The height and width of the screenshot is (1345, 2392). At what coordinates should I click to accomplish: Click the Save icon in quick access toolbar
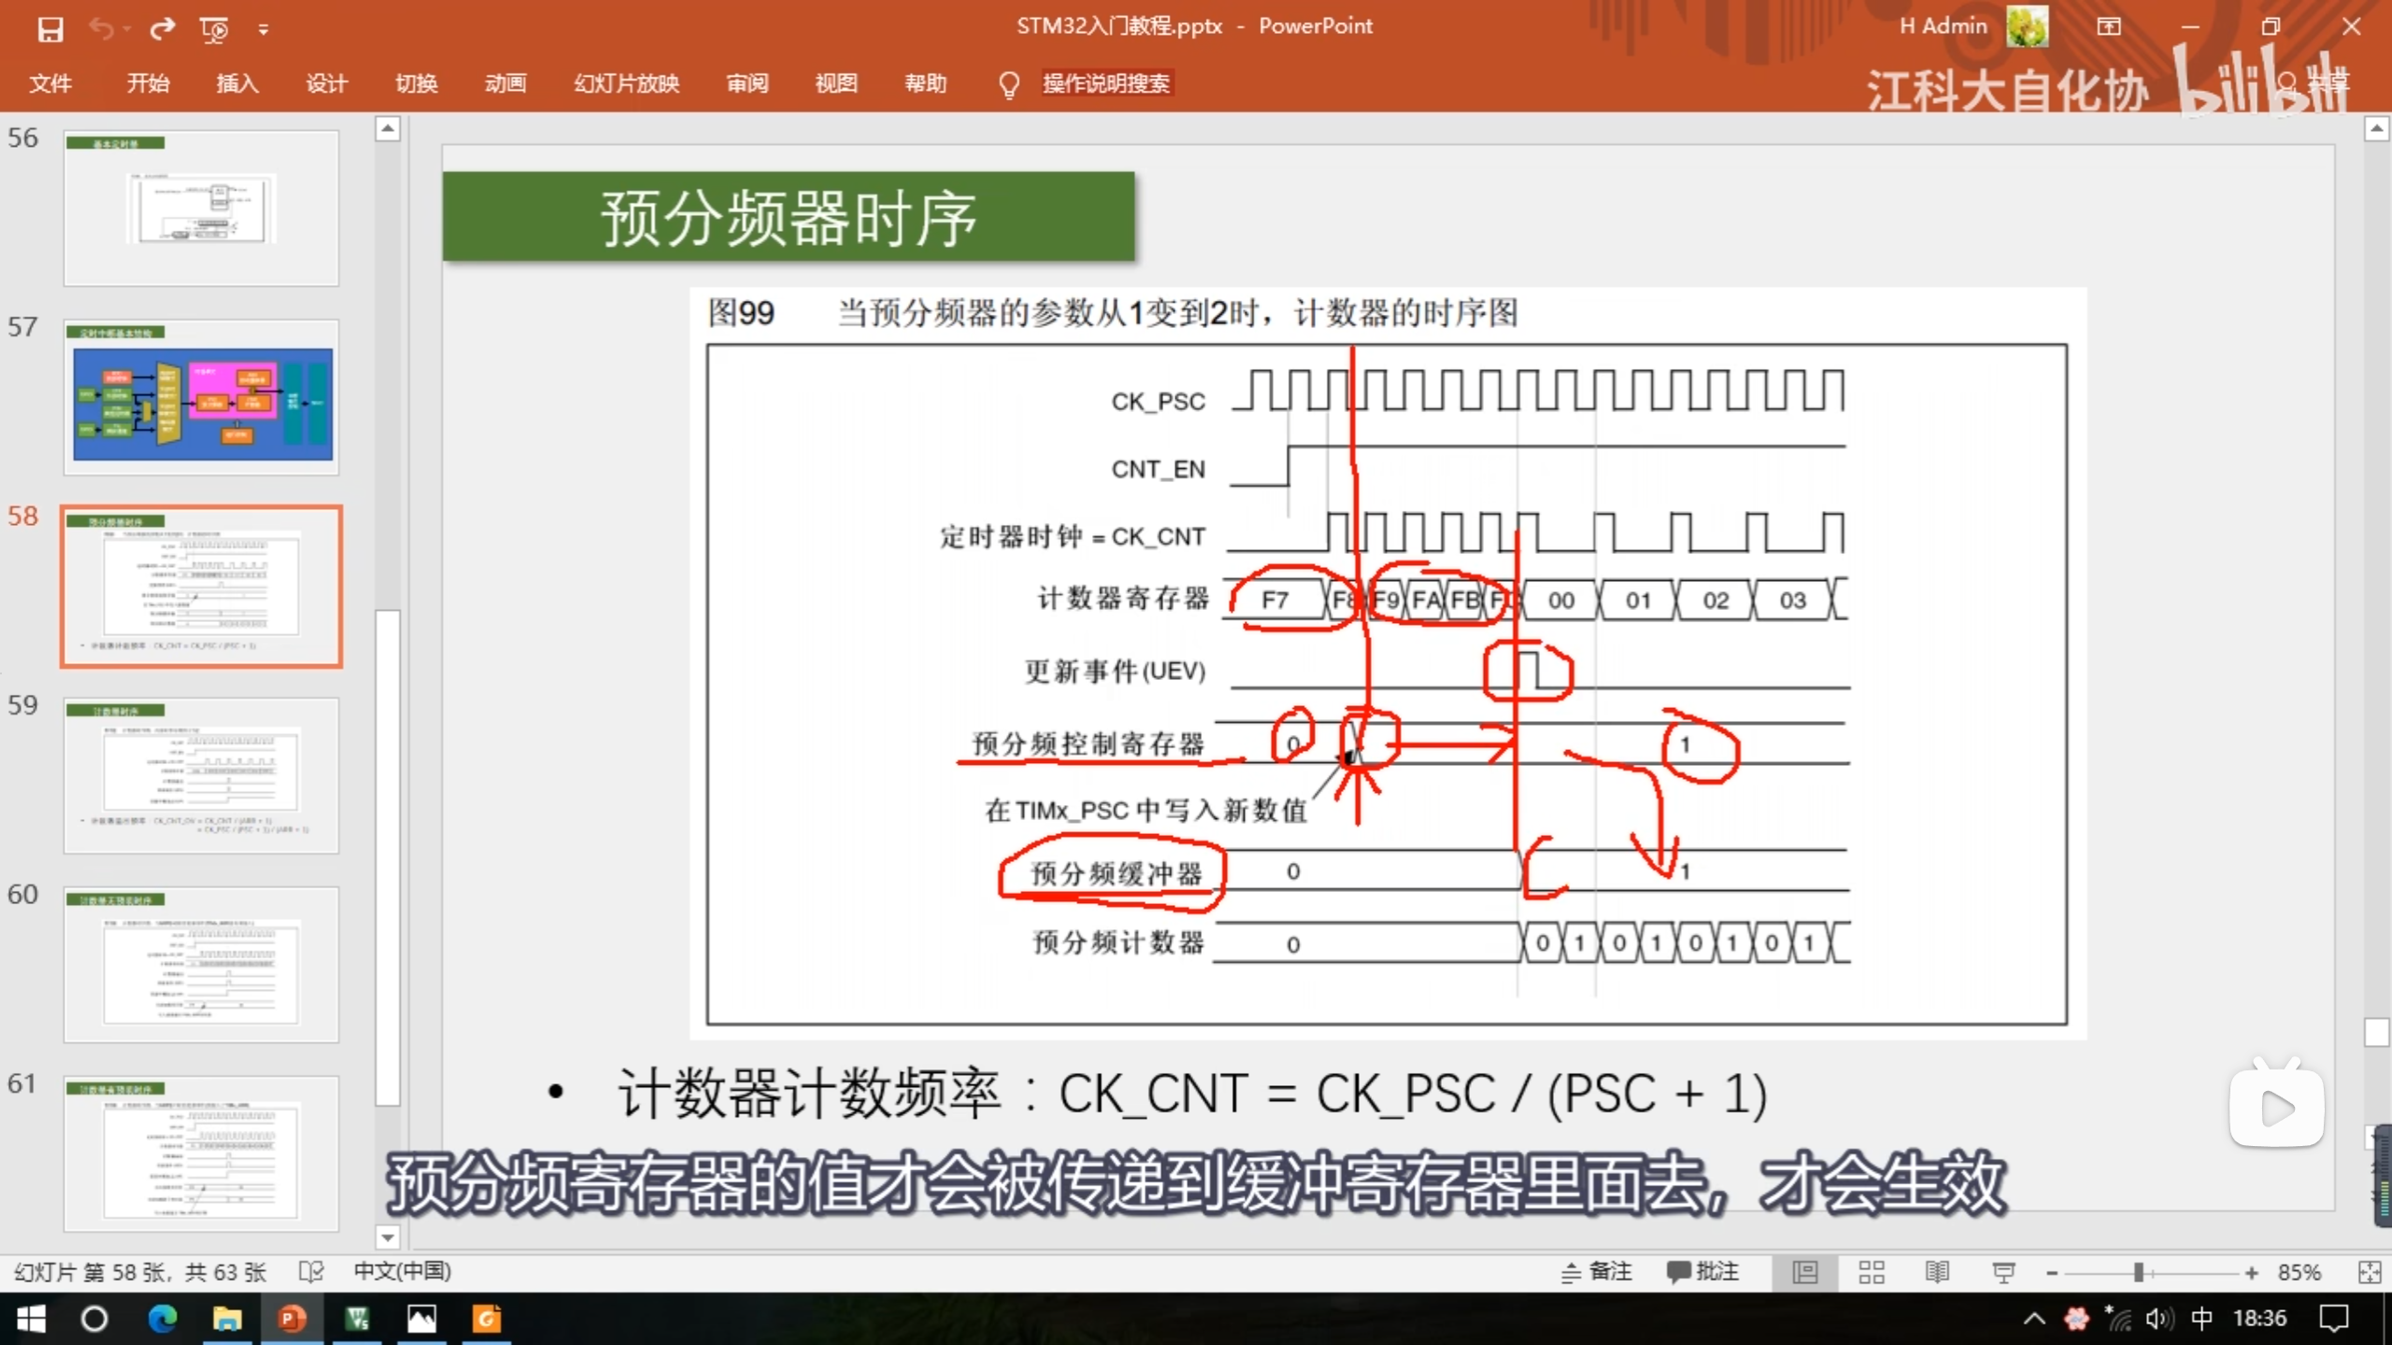coord(50,29)
